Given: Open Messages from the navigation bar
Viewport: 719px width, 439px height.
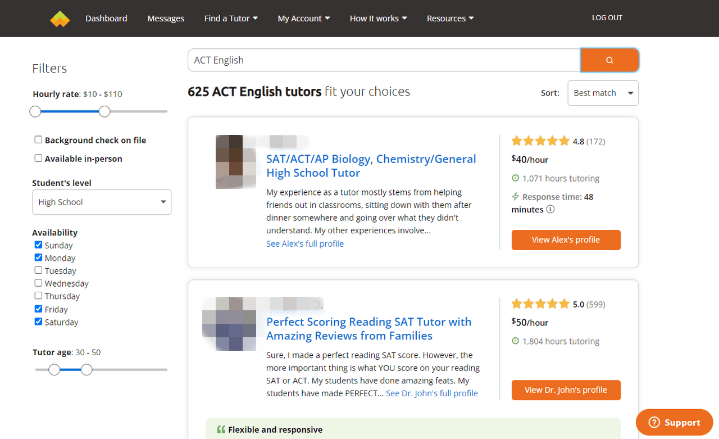Looking at the screenshot, I should (x=166, y=18).
